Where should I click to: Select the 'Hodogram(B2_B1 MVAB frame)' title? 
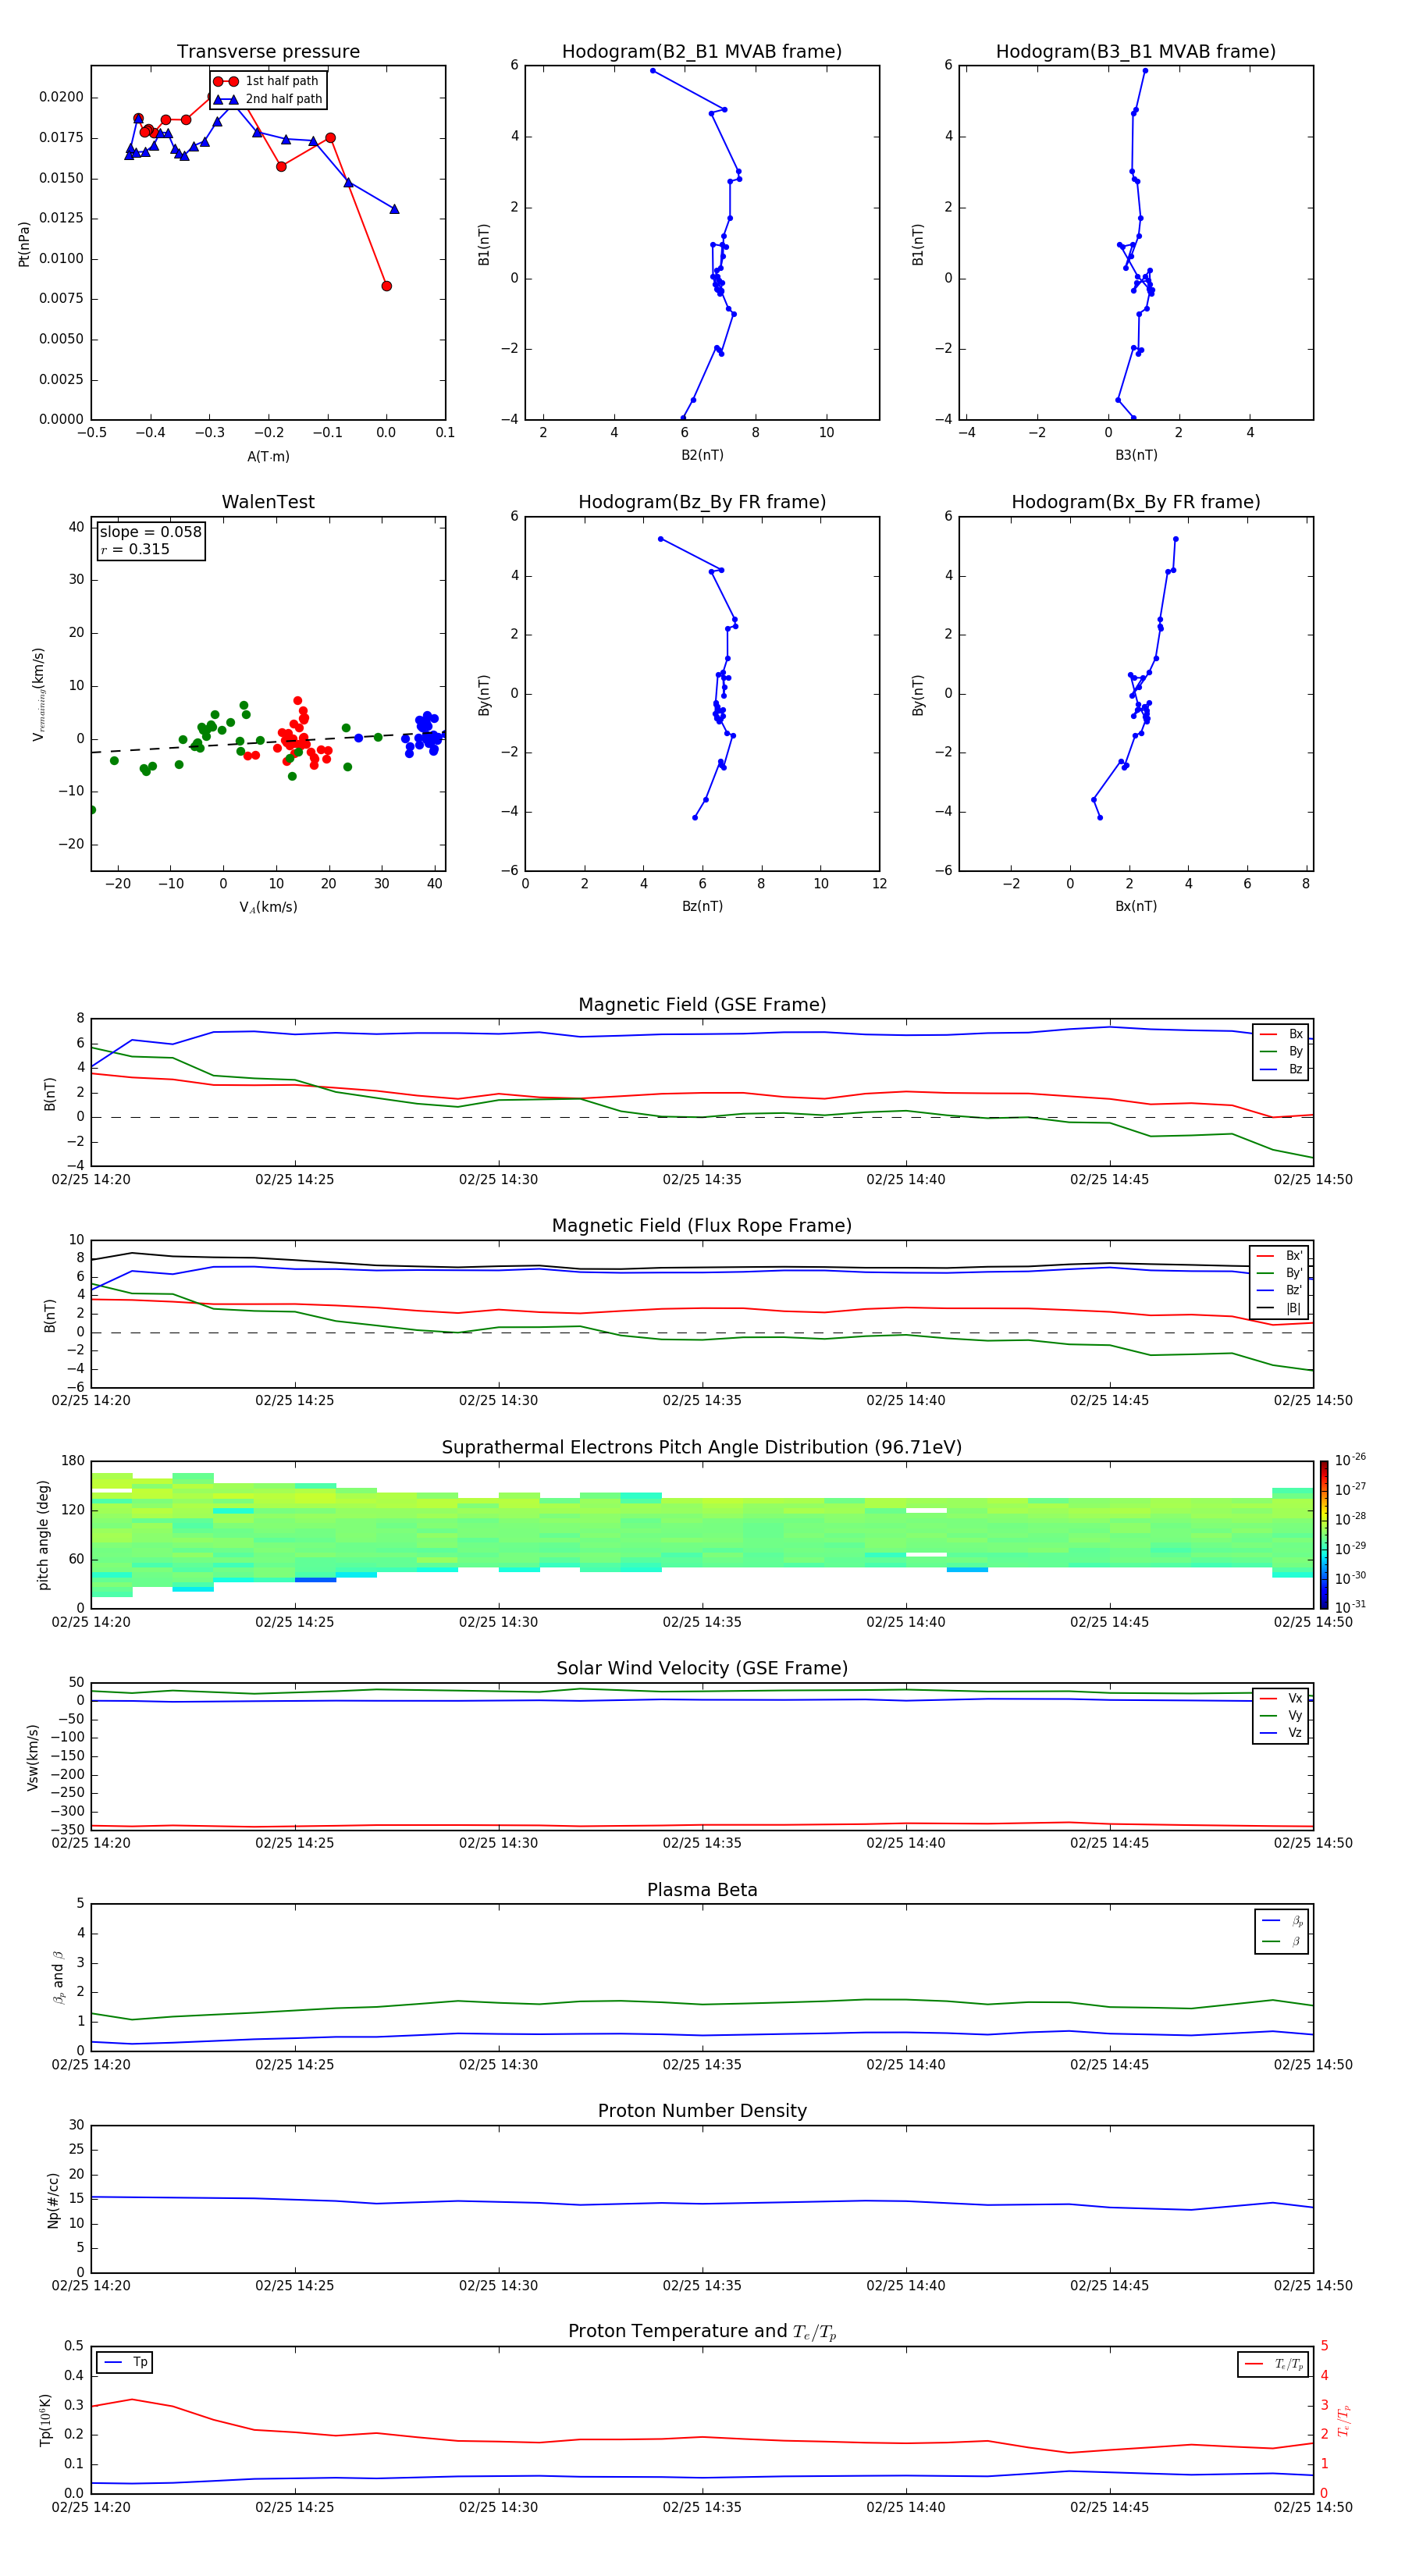coord(702,52)
